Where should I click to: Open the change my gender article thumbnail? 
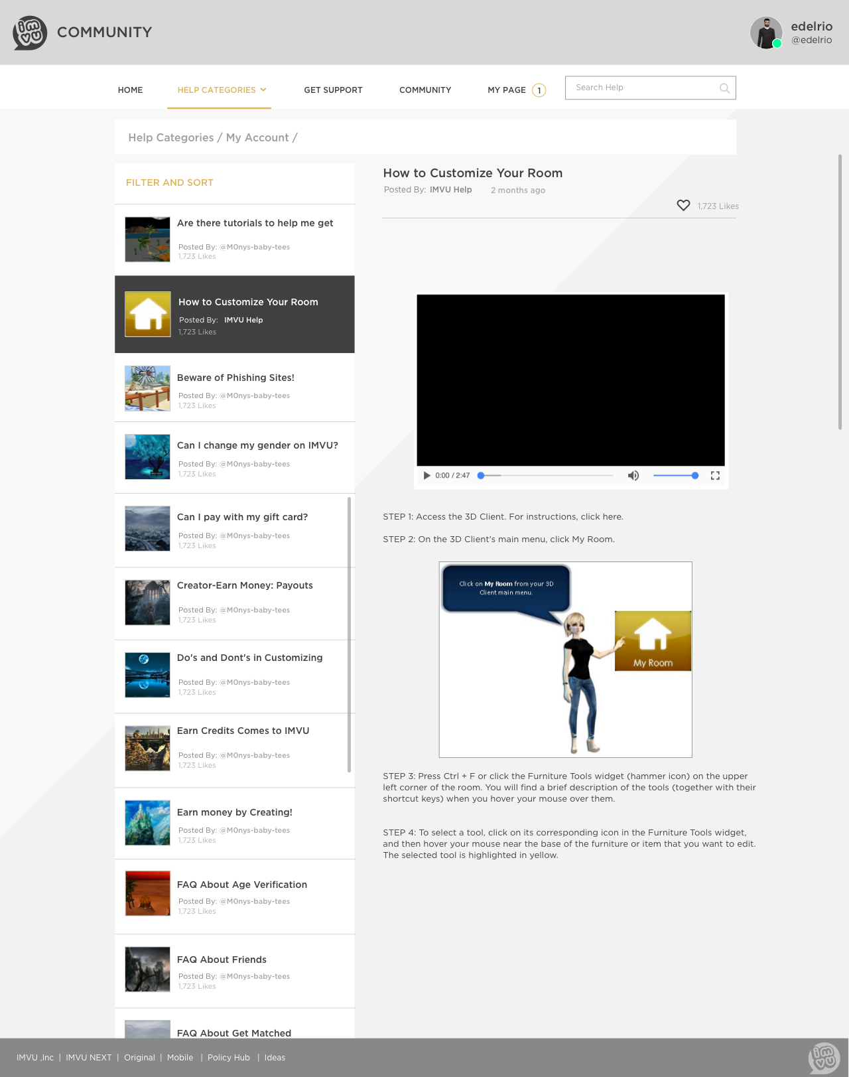point(148,457)
